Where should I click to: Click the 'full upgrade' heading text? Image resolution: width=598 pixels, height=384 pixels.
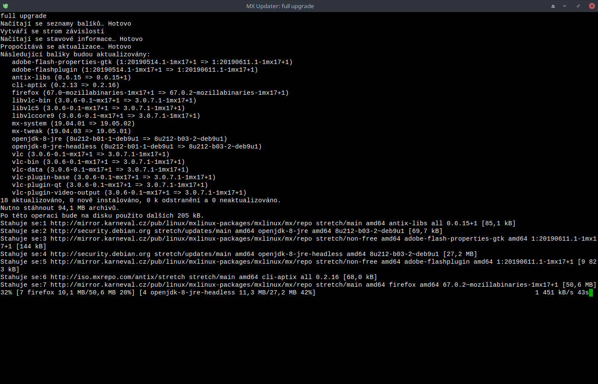pyautogui.click(x=23, y=16)
